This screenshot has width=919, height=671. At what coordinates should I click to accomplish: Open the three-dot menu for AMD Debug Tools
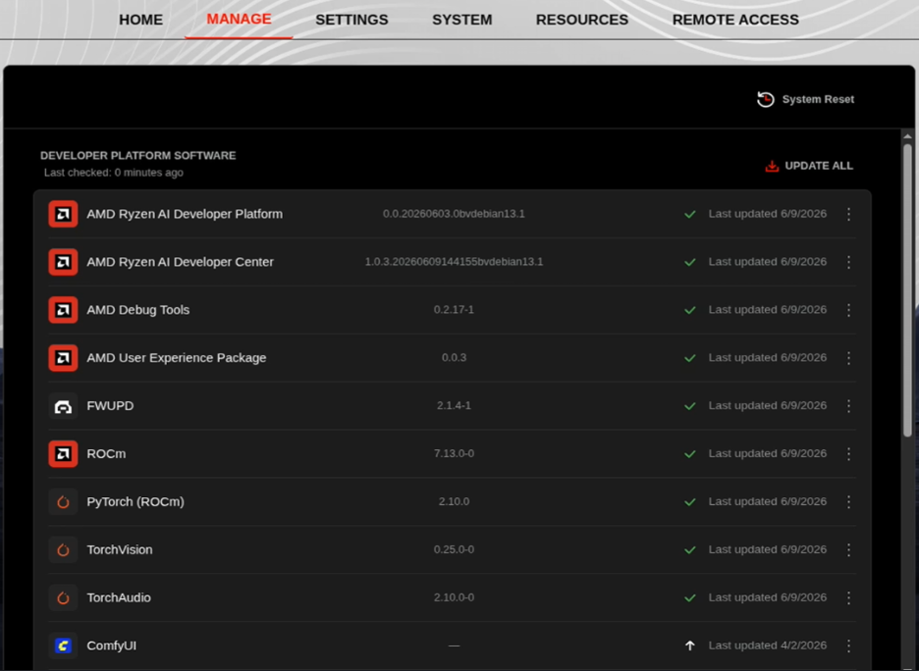pyautogui.click(x=848, y=310)
